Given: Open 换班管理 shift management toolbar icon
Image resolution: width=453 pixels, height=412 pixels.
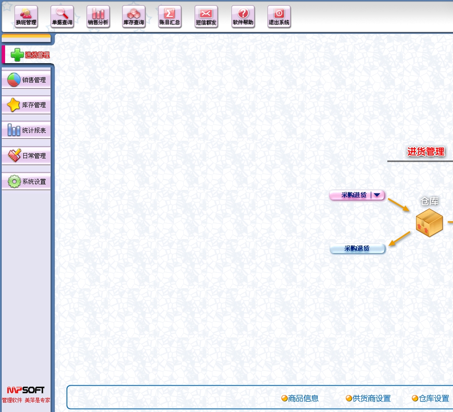Looking at the screenshot, I should 26,17.
